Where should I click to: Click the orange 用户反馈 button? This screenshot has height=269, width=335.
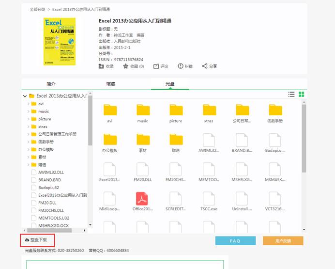click(x=283, y=241)
